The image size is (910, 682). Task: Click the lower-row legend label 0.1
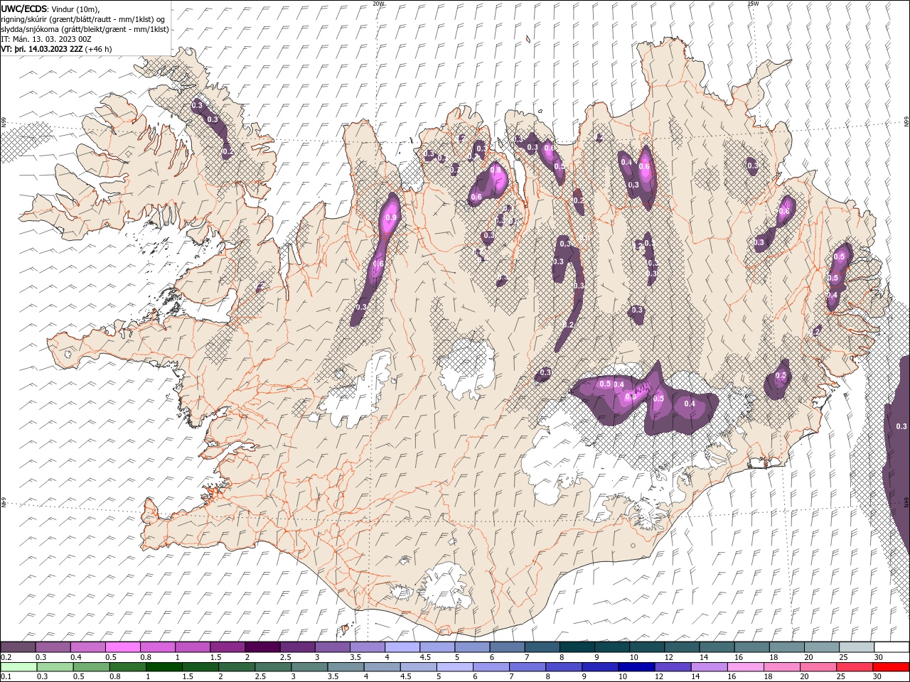point(6,677)
